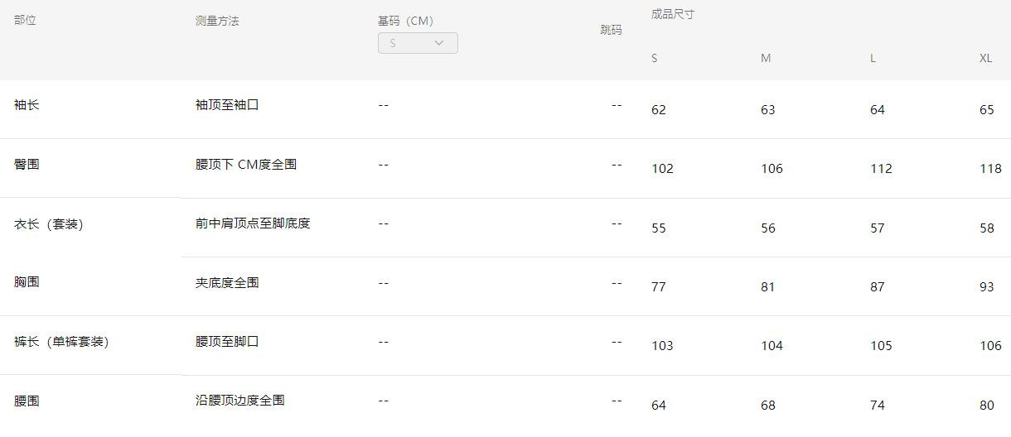Click the 袖顶至袖口 measurement method cell

click(227, 105)
